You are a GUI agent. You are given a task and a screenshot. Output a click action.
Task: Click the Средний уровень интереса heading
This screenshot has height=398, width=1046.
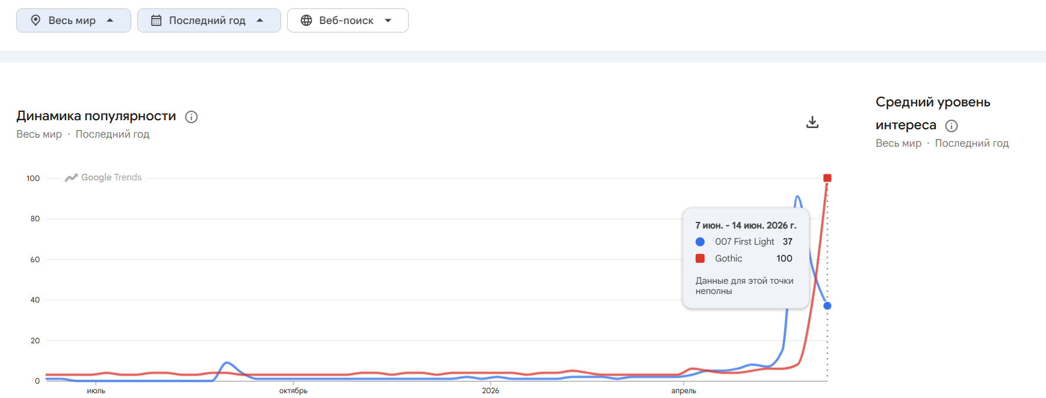click(933, 114)
